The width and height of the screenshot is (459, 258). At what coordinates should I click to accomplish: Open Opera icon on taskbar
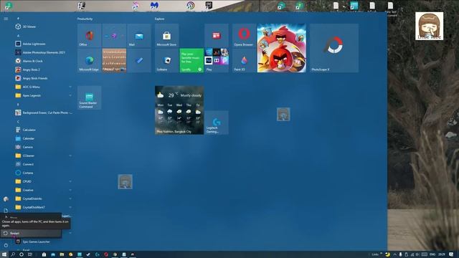coord(106,254)
